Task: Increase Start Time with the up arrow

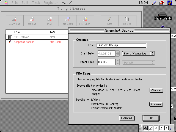Action: coord(118,61)
